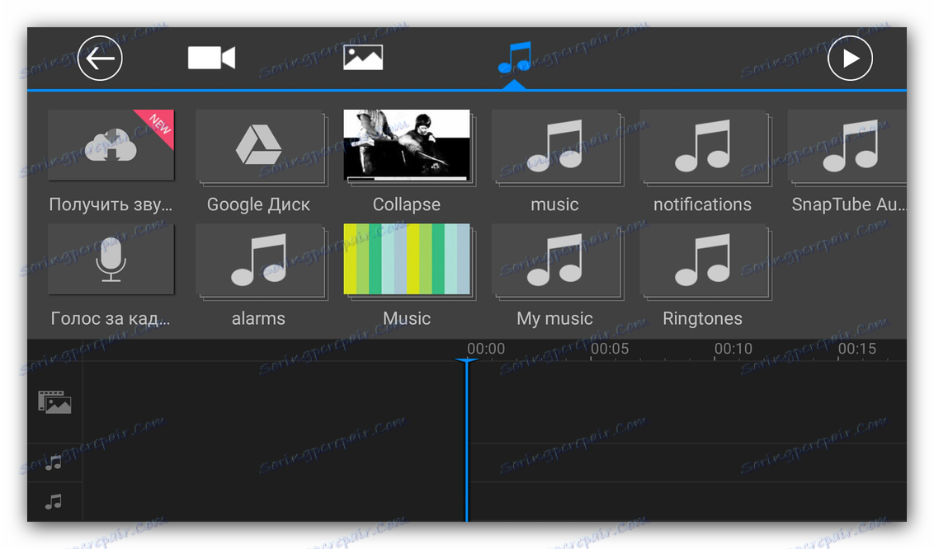This screenshot has height=549, width=934.
Task: Click the 'Ringtones' label text
Action: pyautogui.click(x=703, y=319)
